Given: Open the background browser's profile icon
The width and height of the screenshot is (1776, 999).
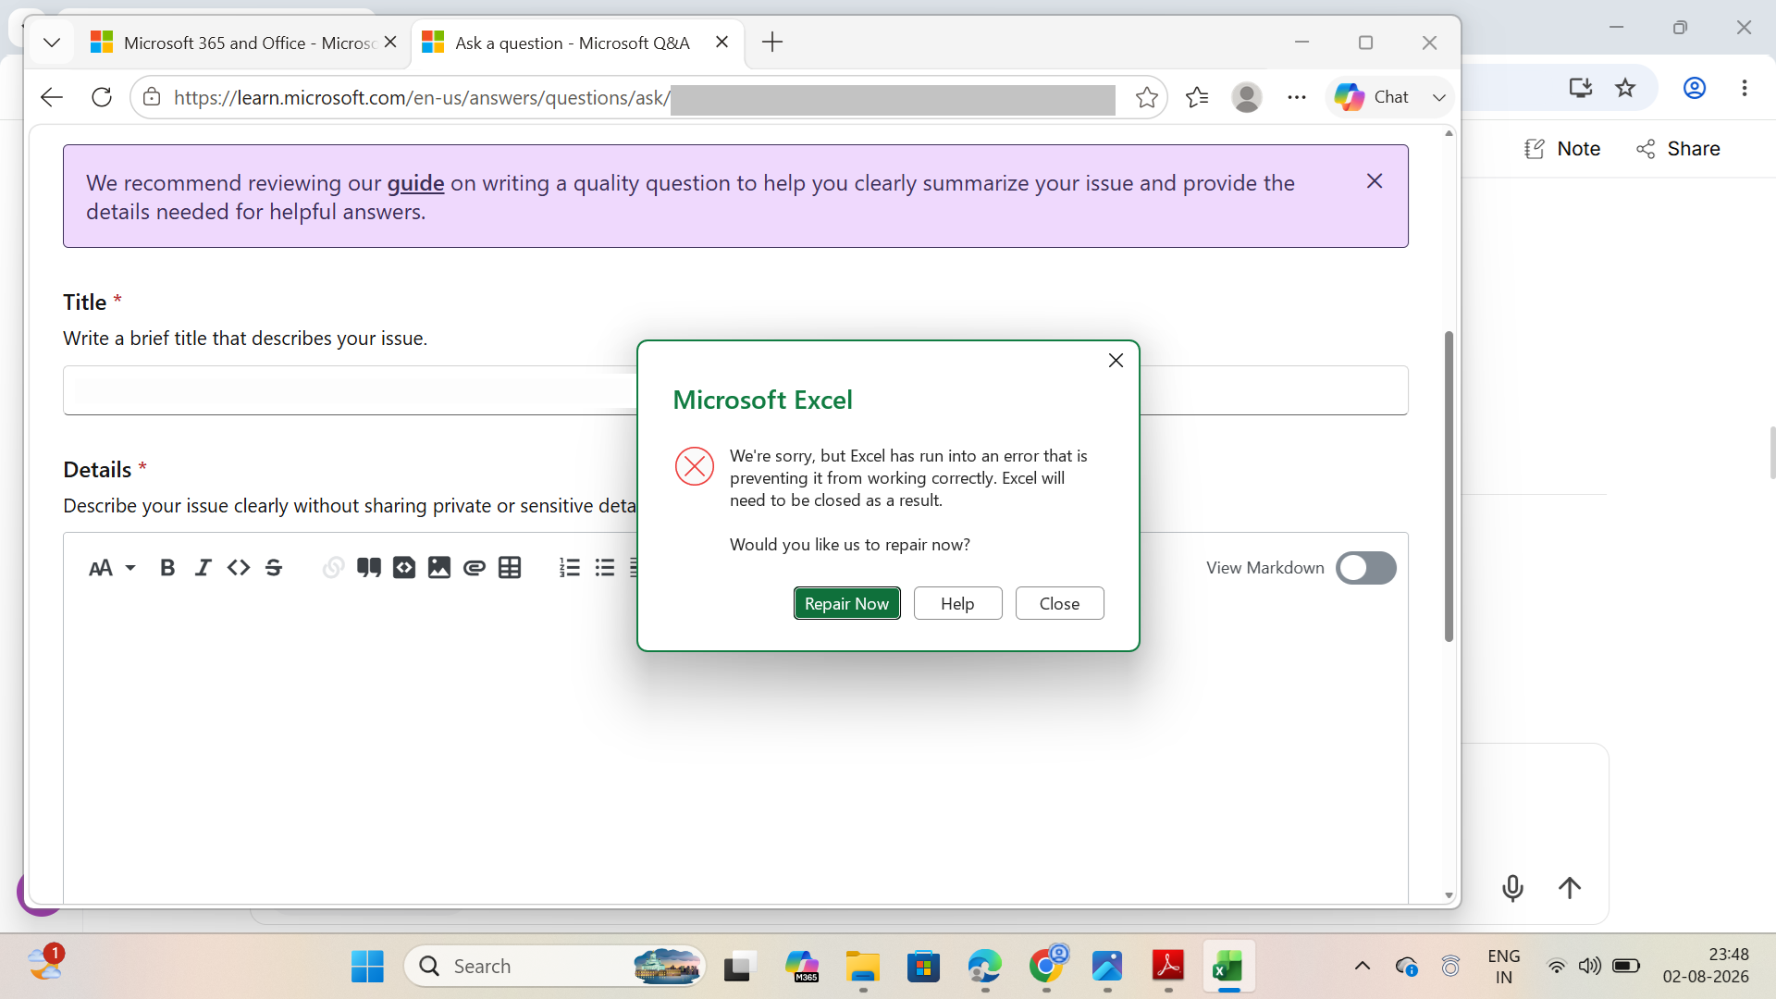Looking at the screenshot, I should tap(1695, 88).
